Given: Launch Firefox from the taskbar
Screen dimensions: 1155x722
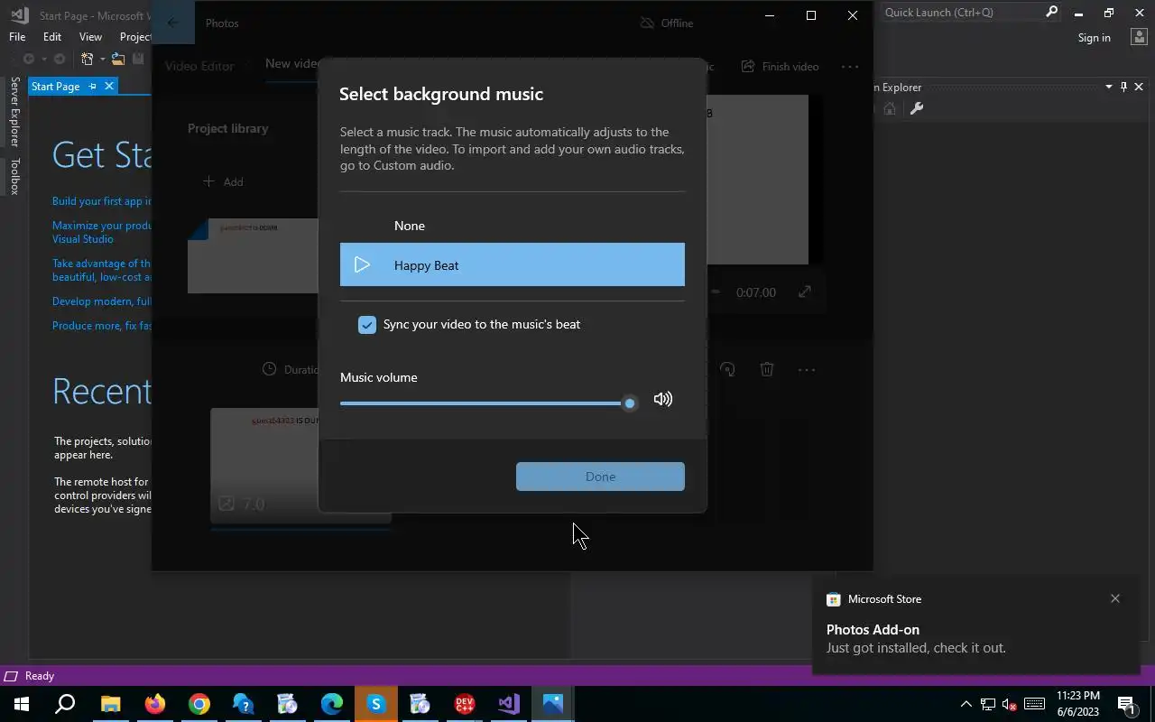Looking at the screenshot, I should (155, 704).
